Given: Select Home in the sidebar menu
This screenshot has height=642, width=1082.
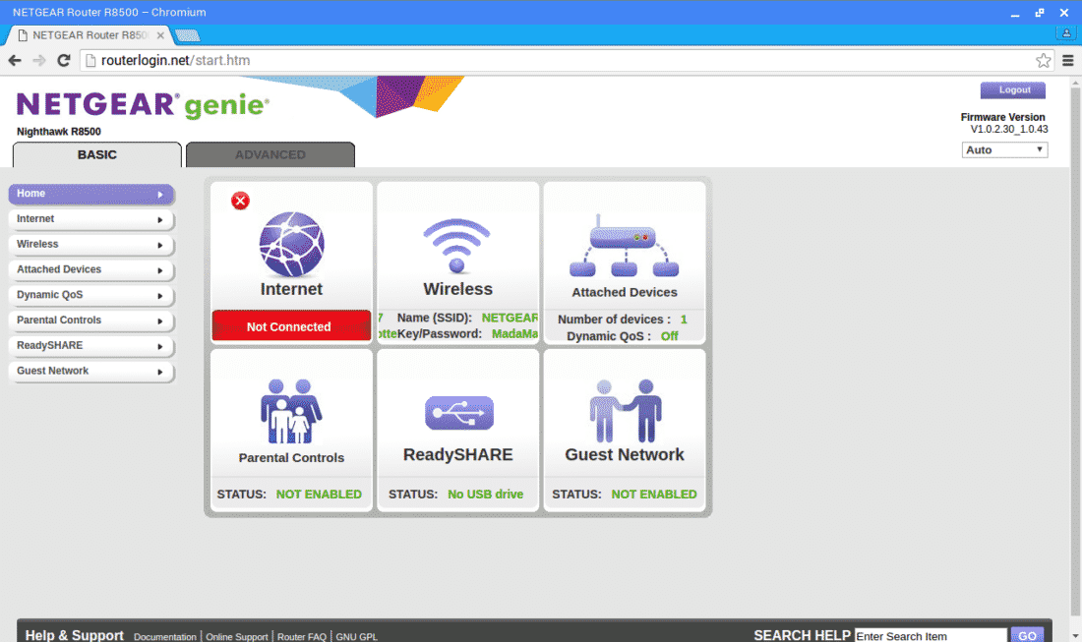Looking at the screenshot, I should coord(91,194).
